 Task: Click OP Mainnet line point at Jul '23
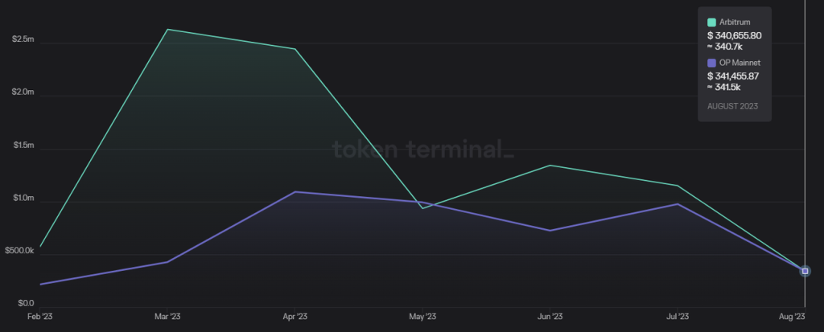(678, 204)
